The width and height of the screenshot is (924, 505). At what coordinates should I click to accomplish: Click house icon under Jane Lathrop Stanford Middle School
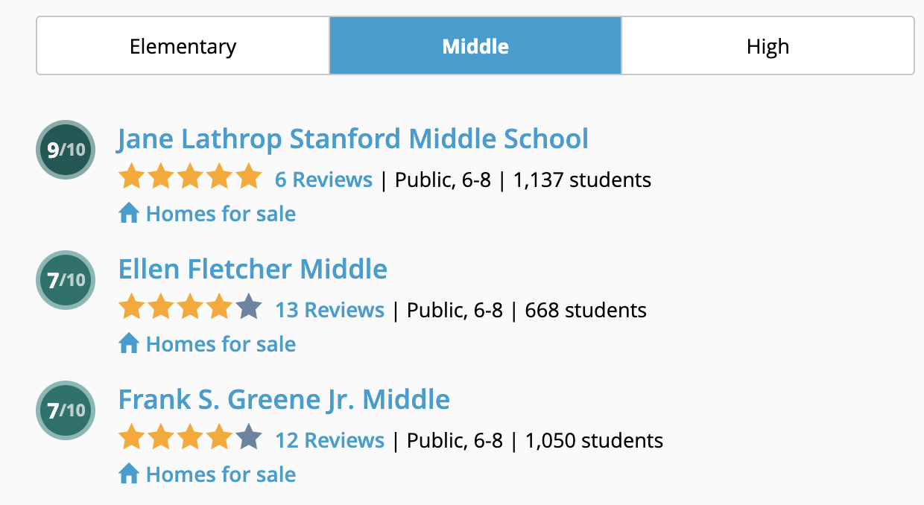coord(129,214)
